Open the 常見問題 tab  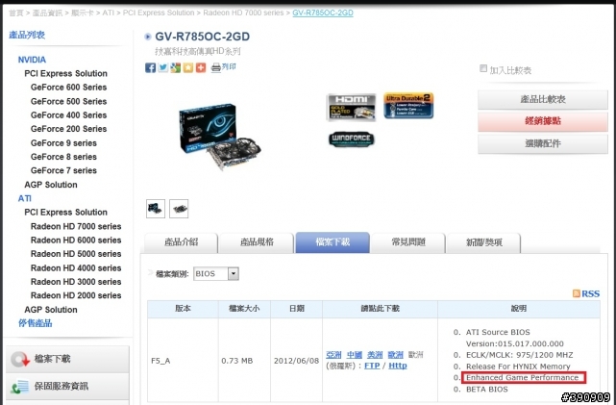click(x=408, y=242)
